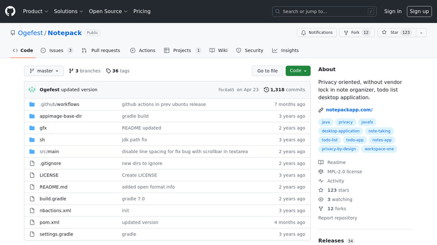Switch to the Code tab
The width and height of the screenshot is (437, 245).
(23, 50)
